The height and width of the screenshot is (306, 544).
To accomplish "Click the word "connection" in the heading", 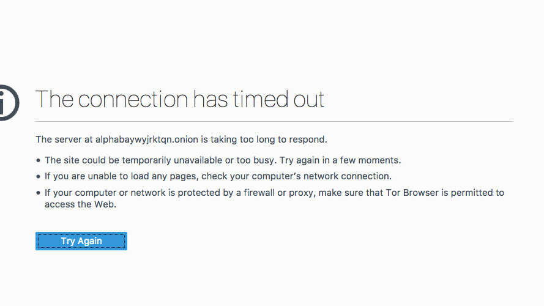I will [133, 100].
